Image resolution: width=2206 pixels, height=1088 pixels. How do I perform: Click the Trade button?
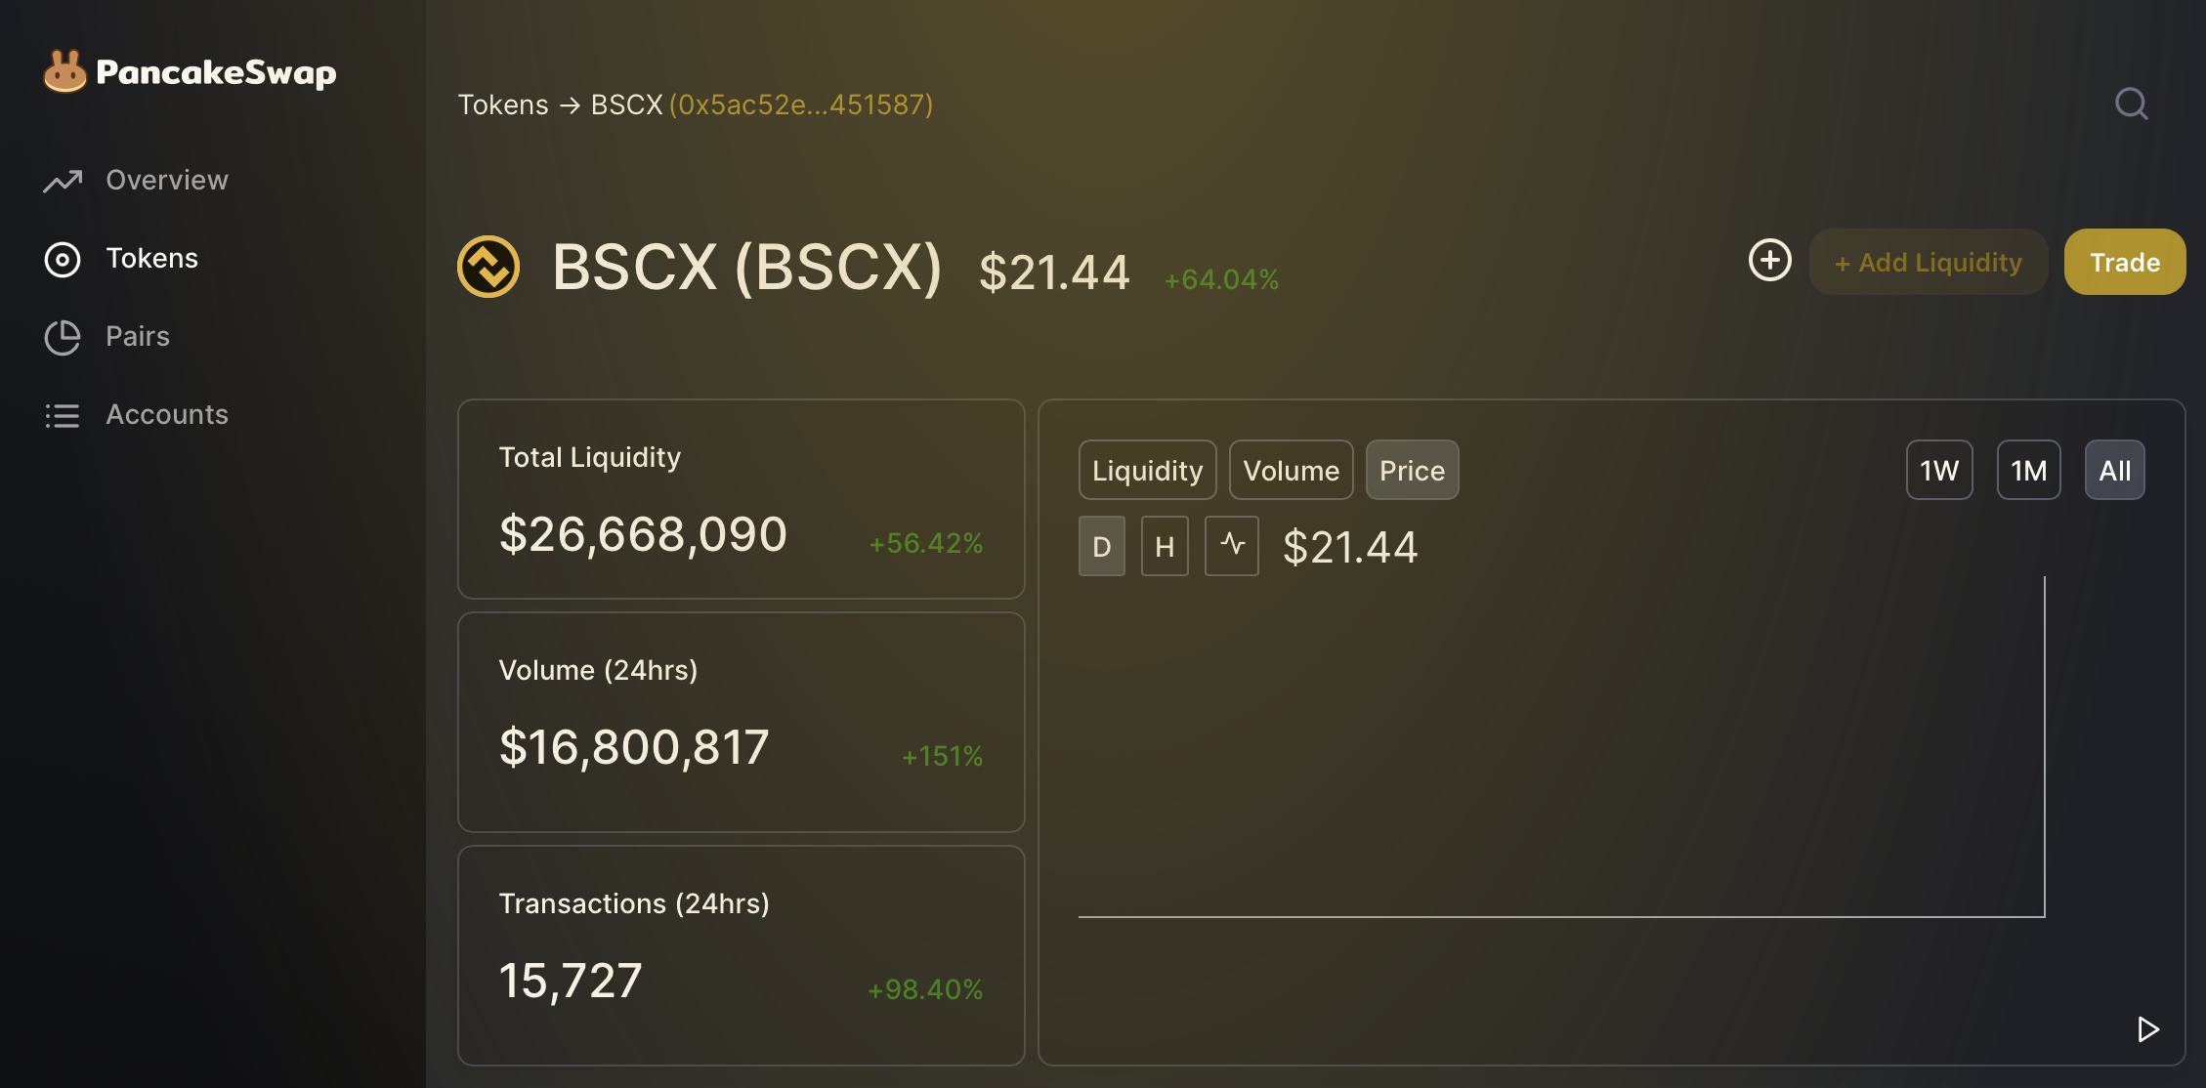coord(2124,262)
